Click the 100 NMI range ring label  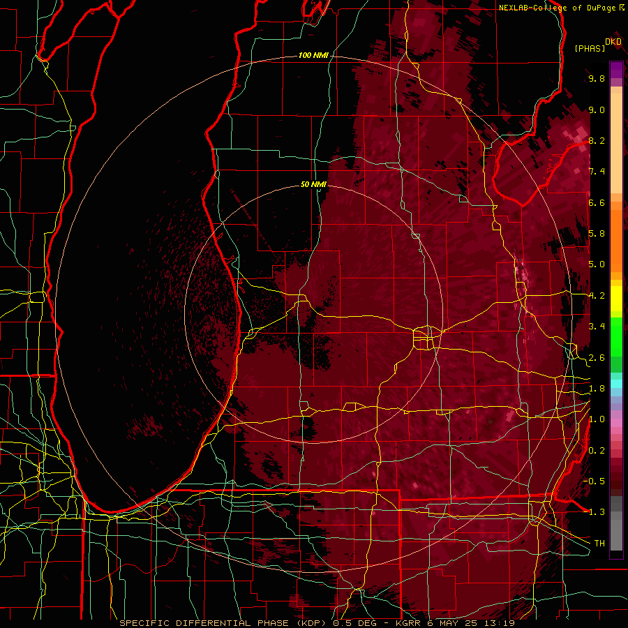[313, 55]
